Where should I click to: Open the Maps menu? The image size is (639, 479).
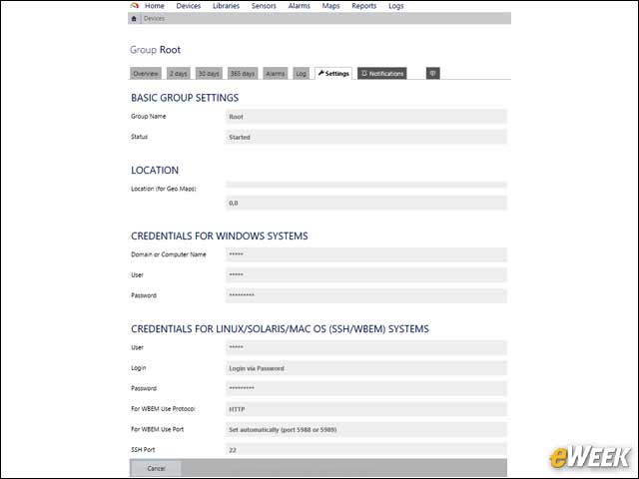tap(330, 6)
